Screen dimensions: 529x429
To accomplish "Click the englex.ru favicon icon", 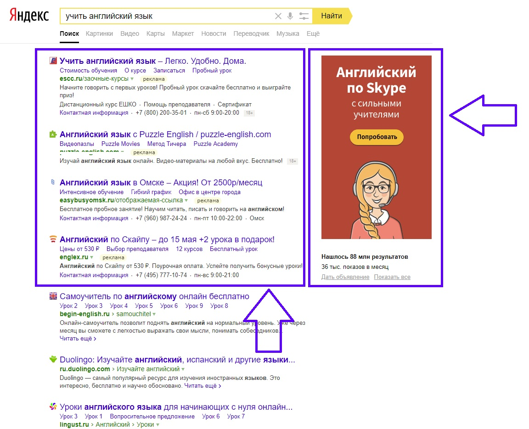I will (53, 239).
